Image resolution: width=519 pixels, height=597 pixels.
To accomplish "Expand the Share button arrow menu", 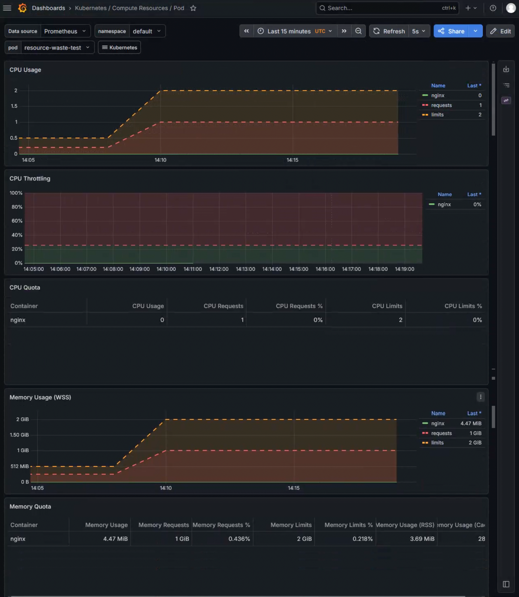I will pyautogui.click(x=475, y=31).
